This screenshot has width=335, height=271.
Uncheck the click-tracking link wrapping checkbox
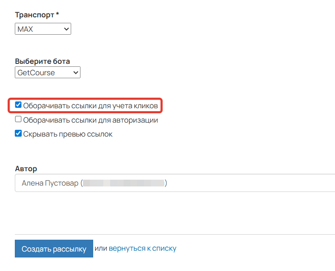(x=18, y=105)
